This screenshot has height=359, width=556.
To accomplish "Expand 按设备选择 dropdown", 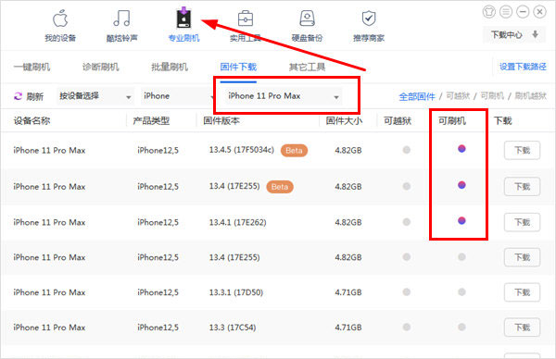I will [95, 96].
